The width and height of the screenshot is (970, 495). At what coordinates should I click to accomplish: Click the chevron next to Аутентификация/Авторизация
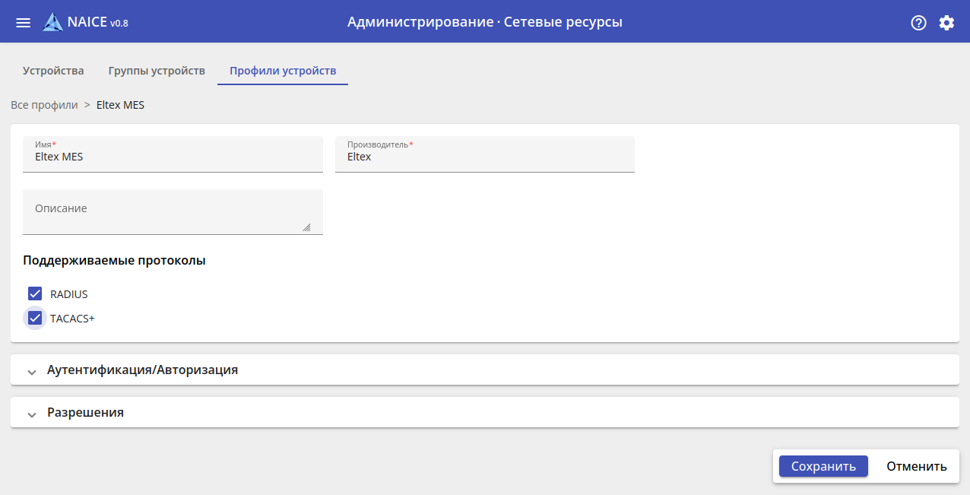[32, 372]
